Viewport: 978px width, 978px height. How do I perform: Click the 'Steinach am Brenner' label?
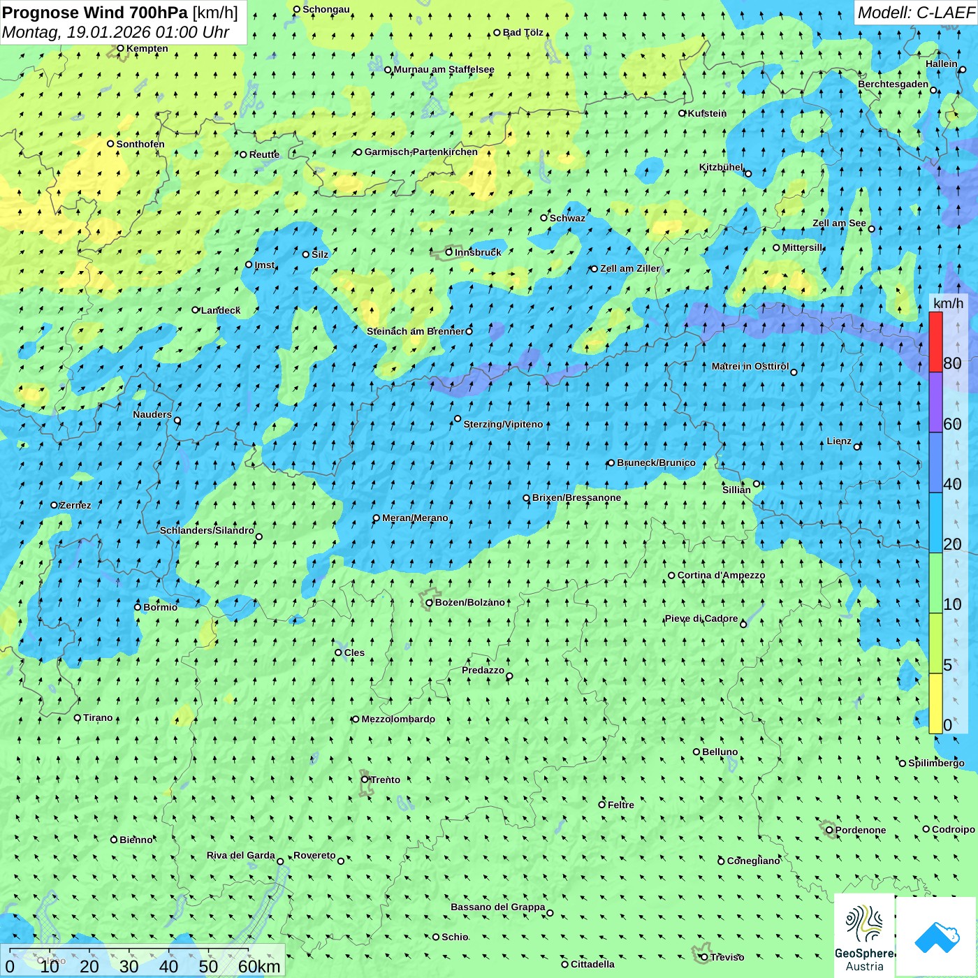pos(415,331)
